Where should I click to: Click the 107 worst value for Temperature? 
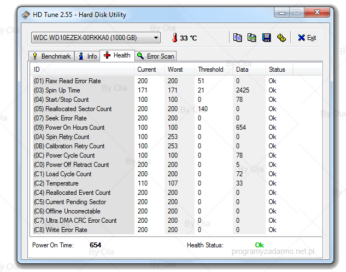tap(173, 183)
